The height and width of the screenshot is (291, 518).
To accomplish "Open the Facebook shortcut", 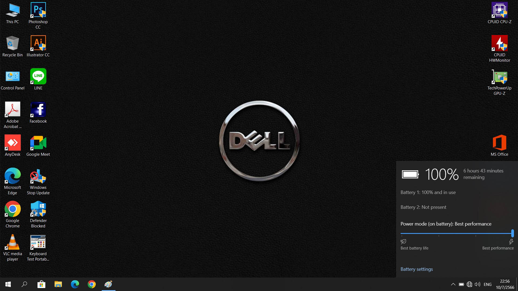I will click(x=38, y=113).
